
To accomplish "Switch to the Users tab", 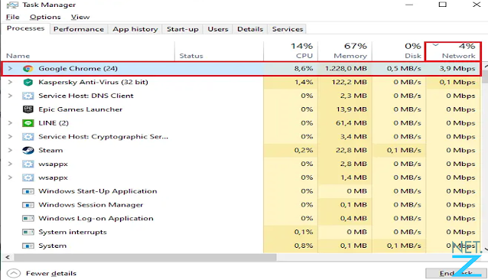I will point(218,29).
